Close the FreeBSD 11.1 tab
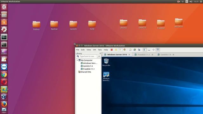The image size is (203, 114). (152, 55)
